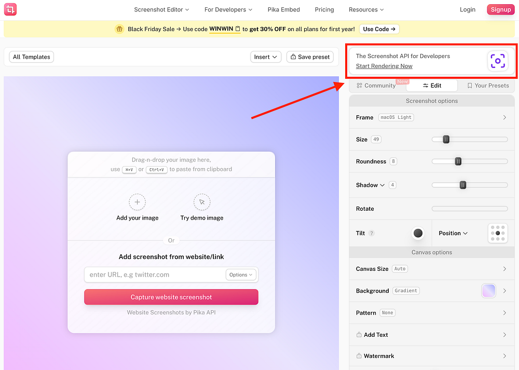Expand the Frame macOS Light option
The width and height of the screenshot is (519, 370).
[432, 117]
